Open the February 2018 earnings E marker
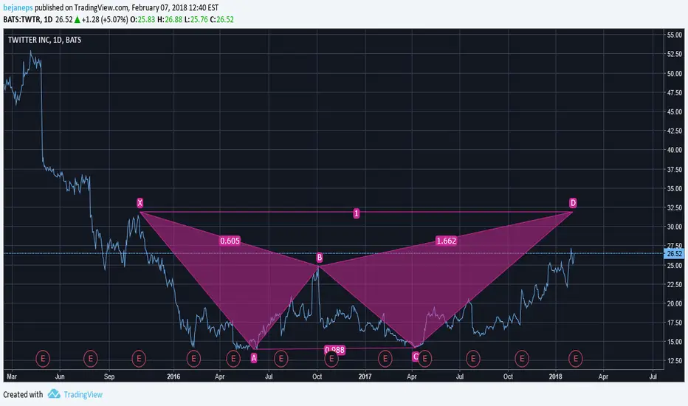The height and width of the screenshot is (406, 688). [x=575, y=359]
